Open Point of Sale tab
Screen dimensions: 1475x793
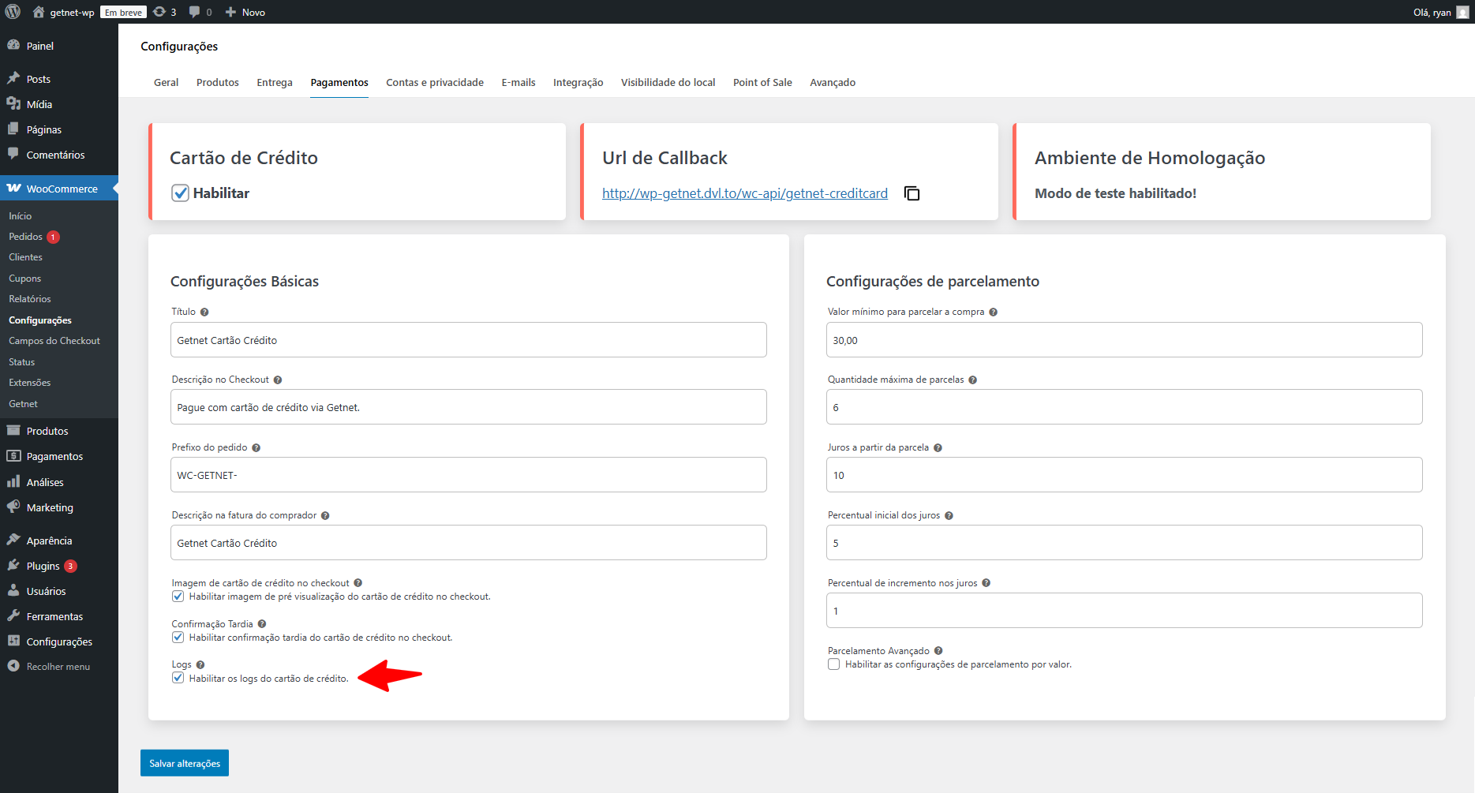[762, 82]
